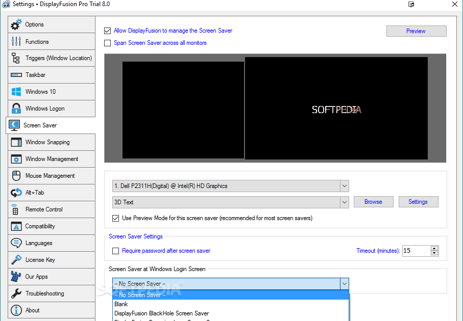
Task: Click the Mouse Management mouse icon
Action: pyautogui.click(x=16, y=176)
